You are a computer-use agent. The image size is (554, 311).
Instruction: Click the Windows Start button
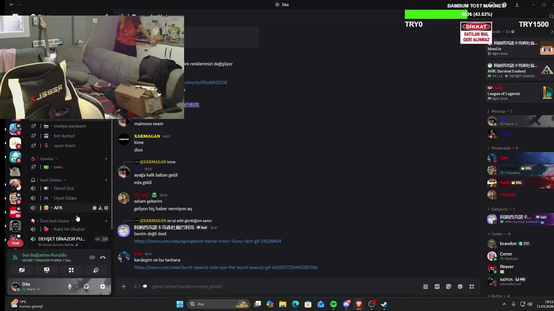180,304
